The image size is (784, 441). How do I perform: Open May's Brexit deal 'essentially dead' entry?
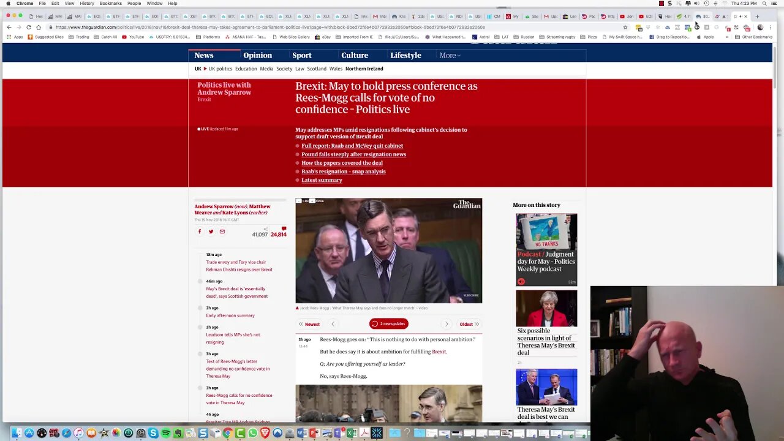236,292
